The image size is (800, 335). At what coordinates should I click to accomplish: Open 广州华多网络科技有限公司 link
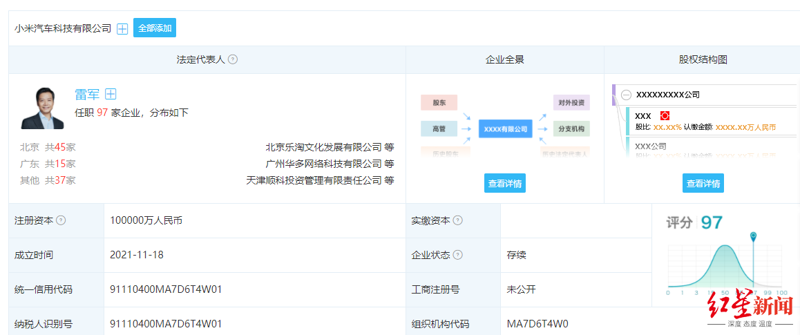323,164
